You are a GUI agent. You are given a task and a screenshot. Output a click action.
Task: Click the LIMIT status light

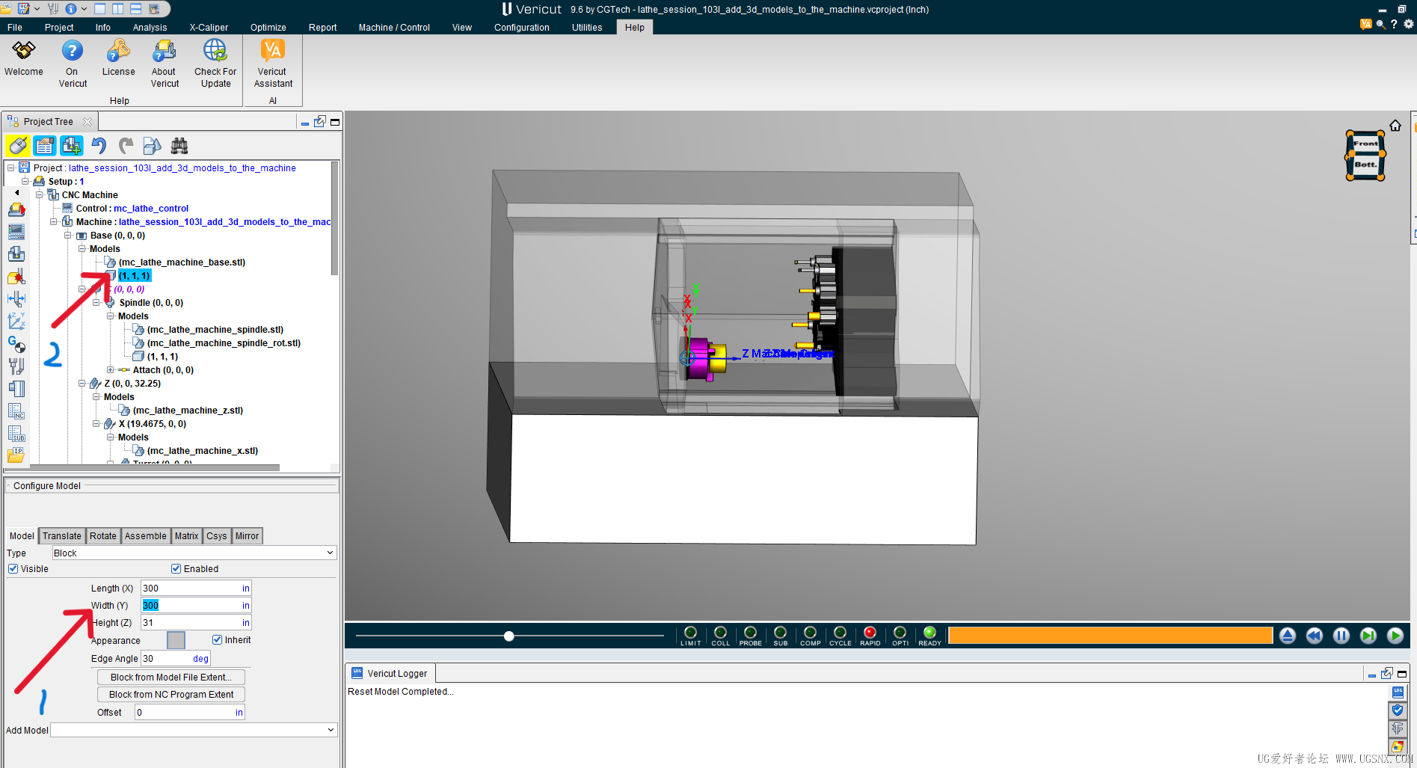[690, 636]
